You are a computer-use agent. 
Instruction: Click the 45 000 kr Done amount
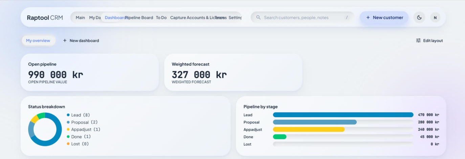[x=430, y=137]
